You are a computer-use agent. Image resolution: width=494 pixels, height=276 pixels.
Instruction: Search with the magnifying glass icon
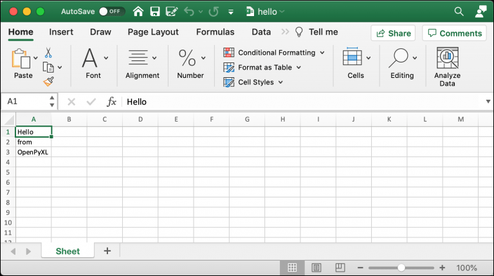coord(459,12)
